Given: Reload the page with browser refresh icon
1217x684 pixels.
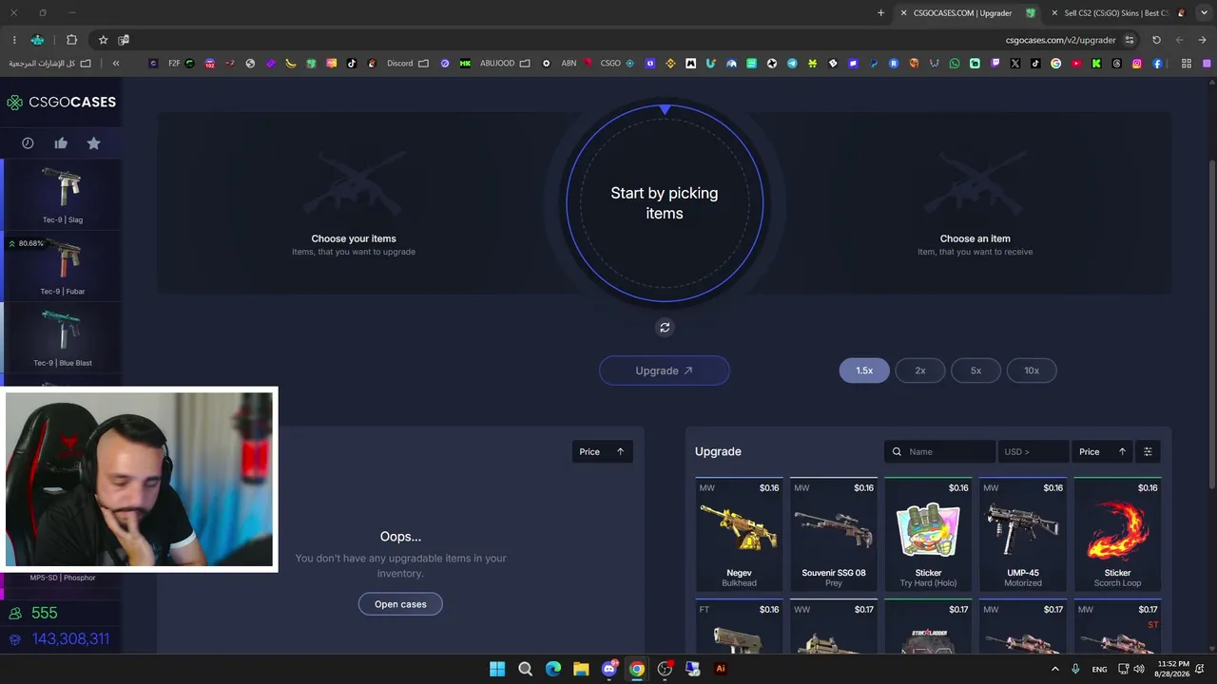Looking at the screenshot, I should point(1156,40).
